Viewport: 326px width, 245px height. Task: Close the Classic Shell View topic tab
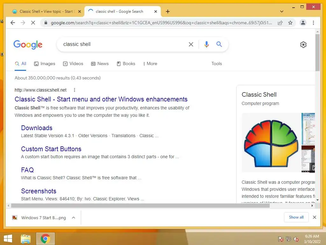click(x=79, y=11)
